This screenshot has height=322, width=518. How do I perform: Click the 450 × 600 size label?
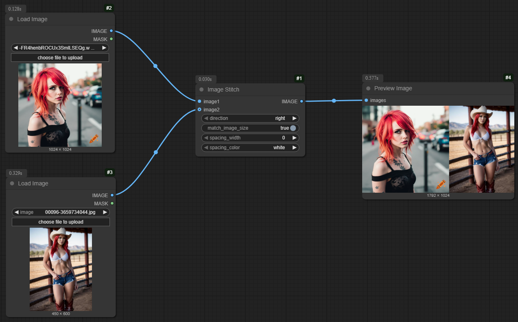pyautogui.click(x=61, y=314)
